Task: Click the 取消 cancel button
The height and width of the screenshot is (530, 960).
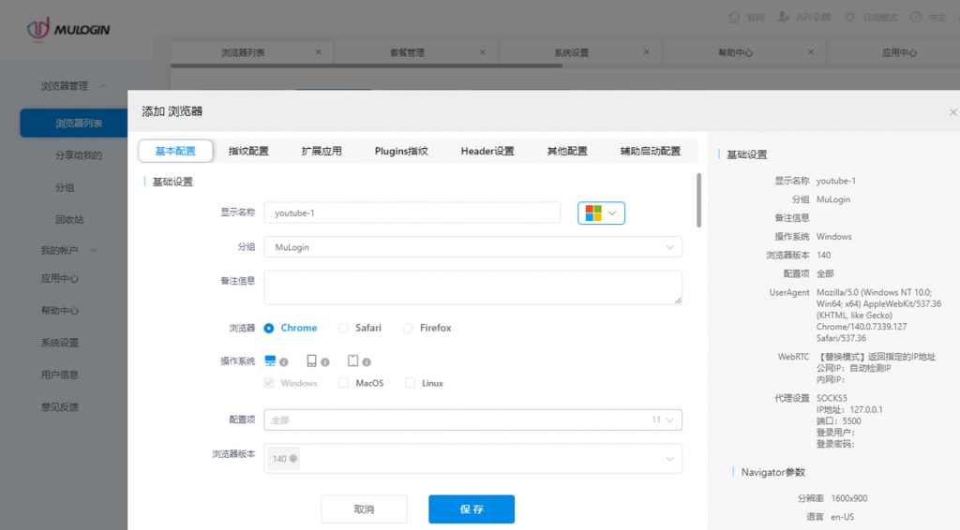Action: [x=364, y=509]
